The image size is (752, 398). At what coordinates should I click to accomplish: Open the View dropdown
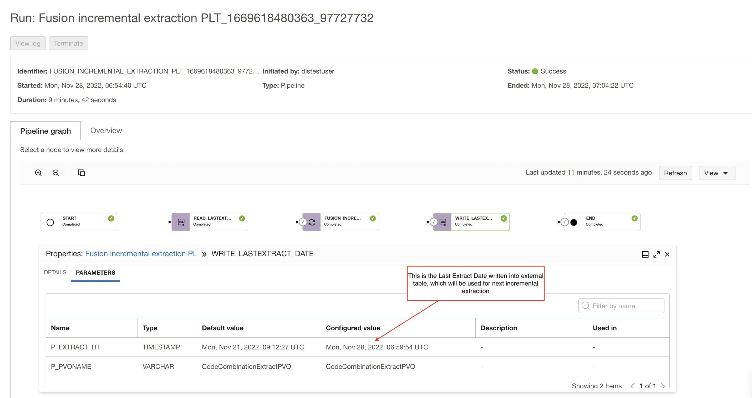pyautogui.click(x=717, y=172)
